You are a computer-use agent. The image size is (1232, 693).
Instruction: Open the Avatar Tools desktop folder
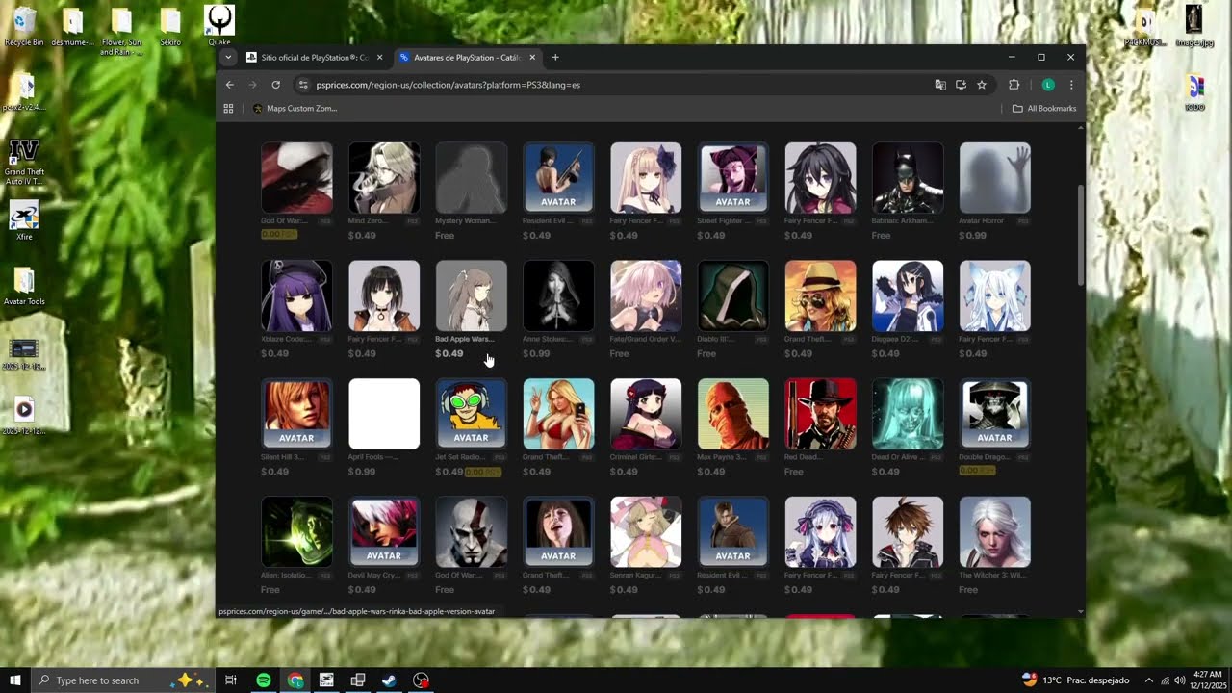coord(24,287)
